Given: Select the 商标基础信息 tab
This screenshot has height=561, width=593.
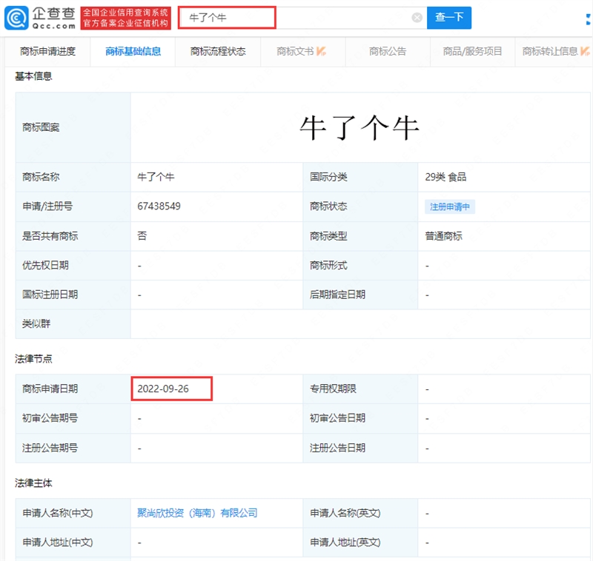Looking at the screenshot, I should pyautogui.click(x=133, y=51).
